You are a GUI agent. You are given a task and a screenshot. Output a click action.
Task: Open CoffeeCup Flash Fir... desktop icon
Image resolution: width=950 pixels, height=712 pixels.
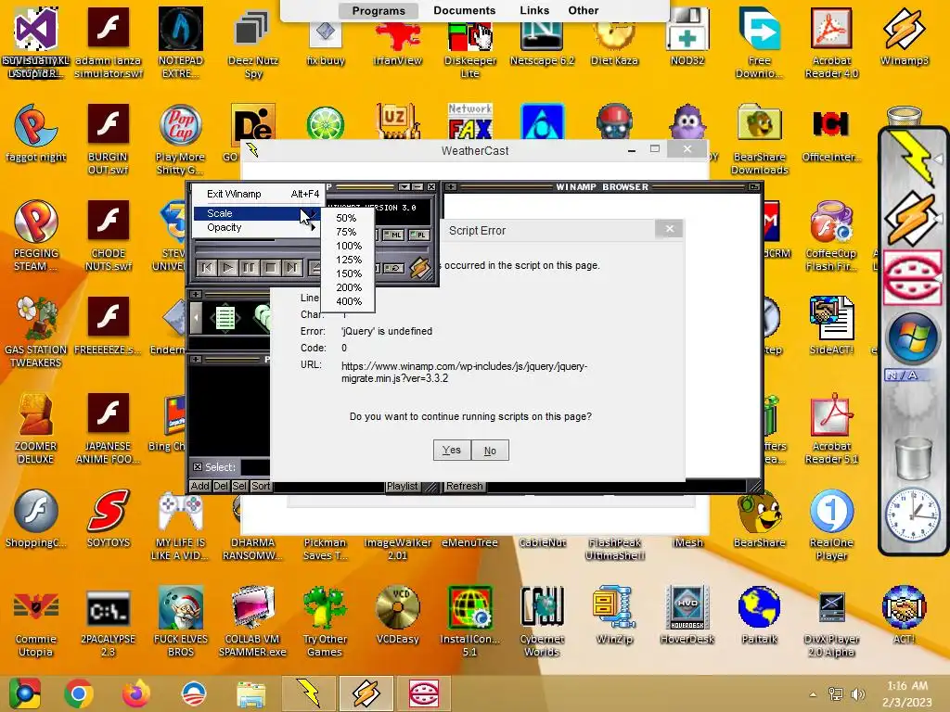(x=831, y=236)
